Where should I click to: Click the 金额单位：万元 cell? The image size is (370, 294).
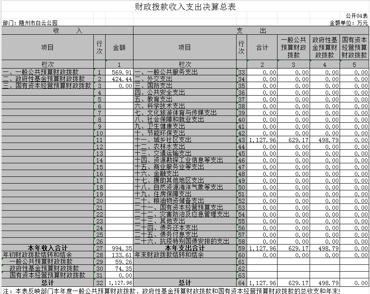pyautogui.click(x=348, y=23)
